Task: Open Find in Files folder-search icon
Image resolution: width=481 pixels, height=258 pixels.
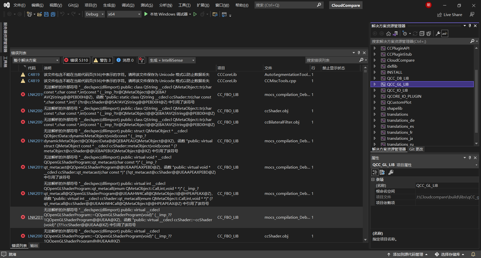Action: (215, 14)
